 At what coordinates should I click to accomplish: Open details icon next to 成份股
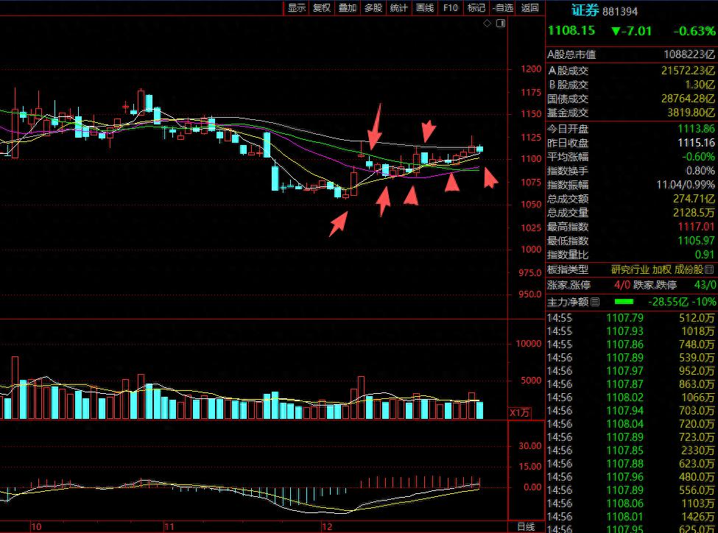click(x=709, y=269)
